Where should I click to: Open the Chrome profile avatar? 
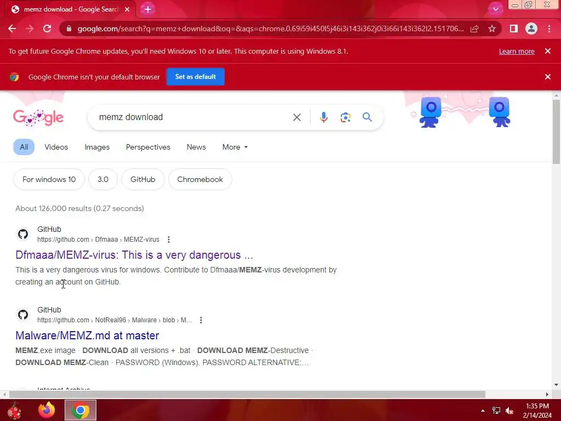click(531, 29)
